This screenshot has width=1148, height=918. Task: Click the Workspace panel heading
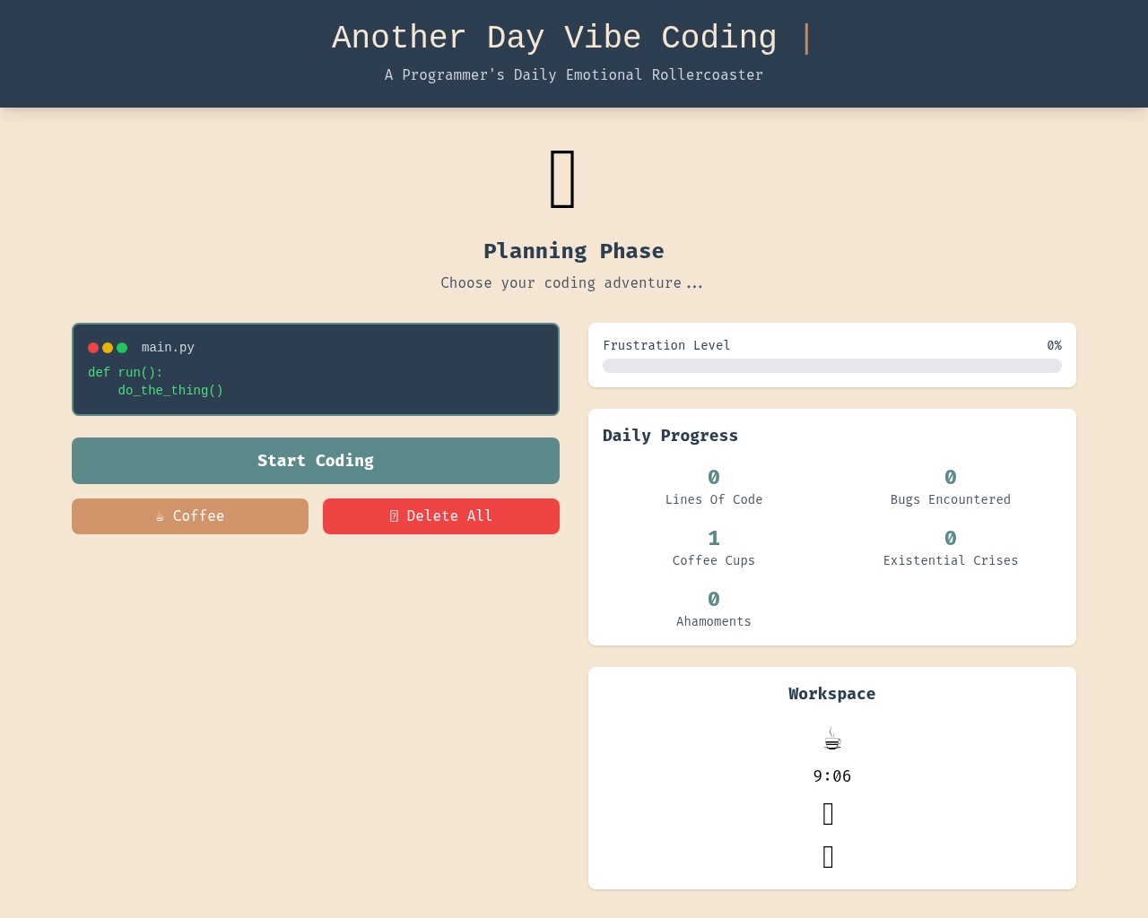[x=831, y=693]
